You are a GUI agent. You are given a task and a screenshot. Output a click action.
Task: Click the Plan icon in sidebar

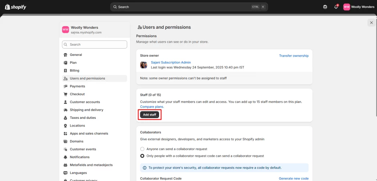(66, 63)
